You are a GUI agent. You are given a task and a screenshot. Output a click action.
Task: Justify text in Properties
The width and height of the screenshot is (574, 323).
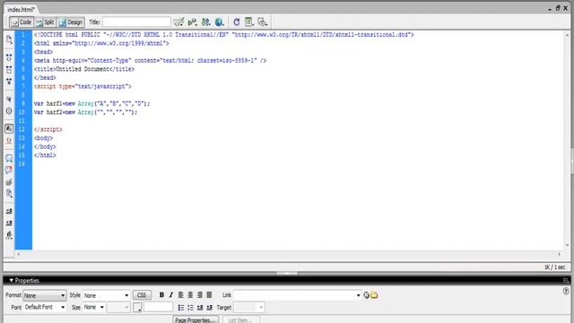[209, 295]
